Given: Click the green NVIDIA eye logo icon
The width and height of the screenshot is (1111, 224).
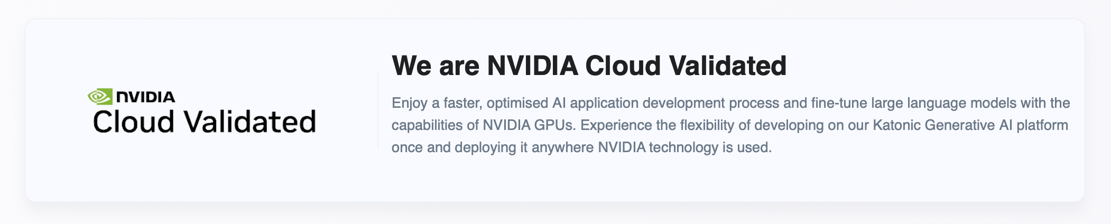Looking at the screenshot, I should (x=100, y=97).
